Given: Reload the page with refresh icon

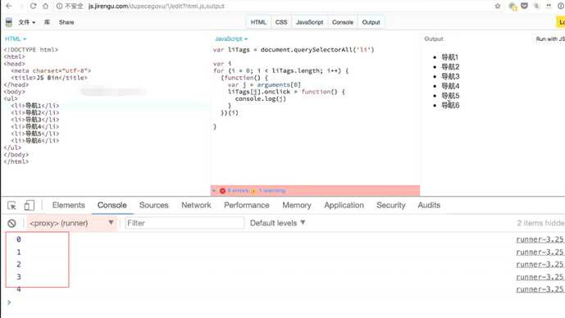Looking at the screenshot, I should click(x=33, y=6).
